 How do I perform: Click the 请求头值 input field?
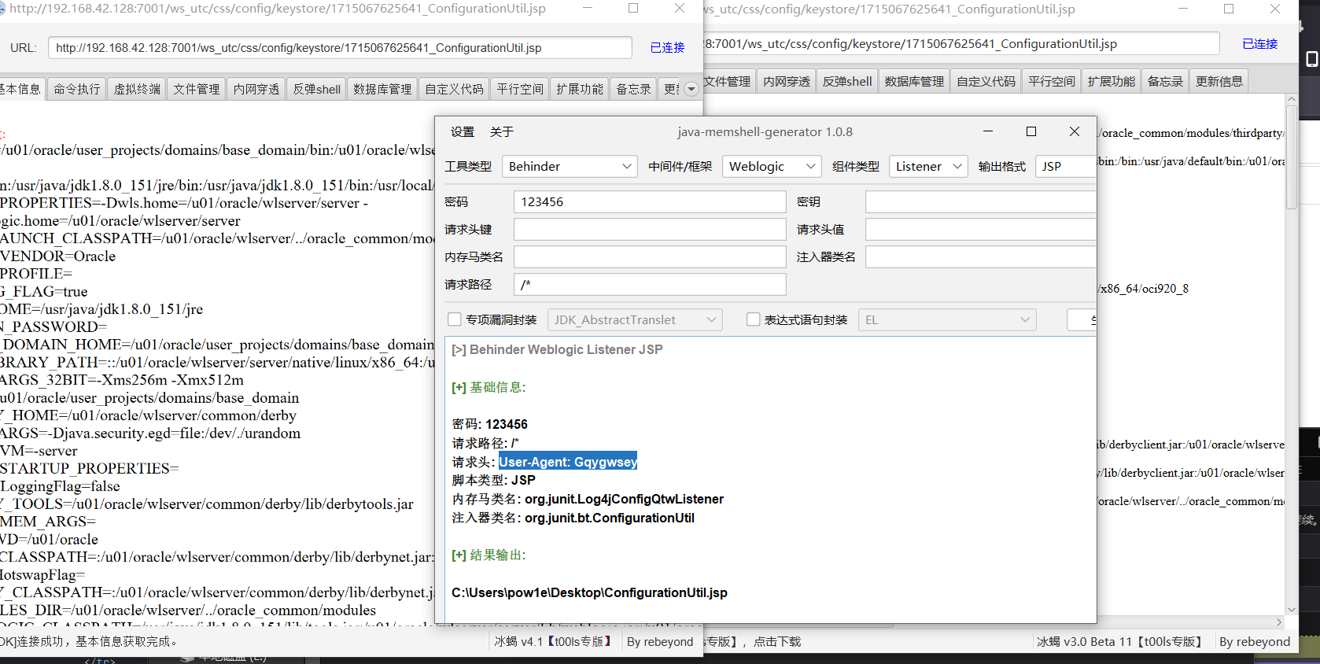tap(980, 229)
